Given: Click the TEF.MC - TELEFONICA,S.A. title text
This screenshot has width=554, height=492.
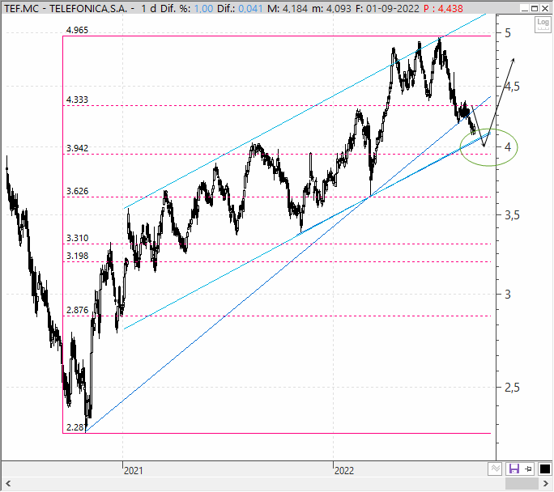Looking at the screenshot, I should tap(66, 8).
